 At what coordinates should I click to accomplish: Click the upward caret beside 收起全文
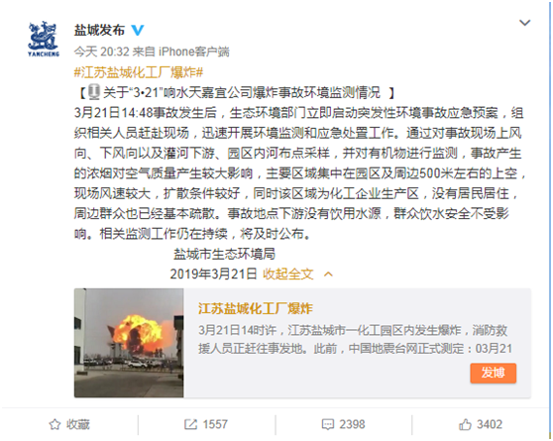click(x=328, y=274)
